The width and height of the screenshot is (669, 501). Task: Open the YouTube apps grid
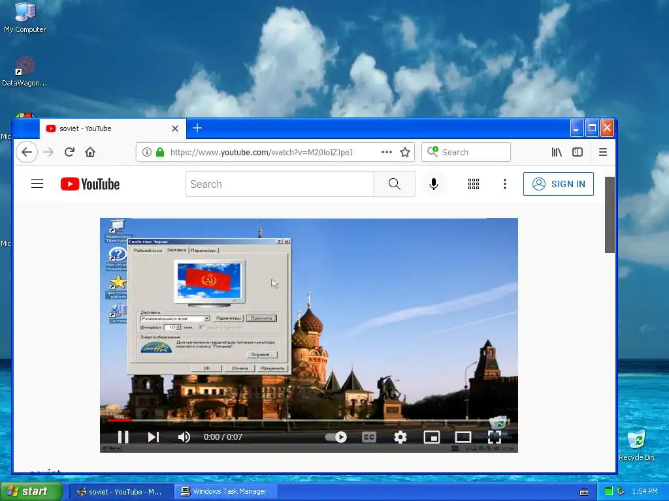coord(474,184)
